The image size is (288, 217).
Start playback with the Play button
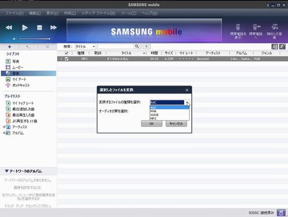[x=25, y=28]
